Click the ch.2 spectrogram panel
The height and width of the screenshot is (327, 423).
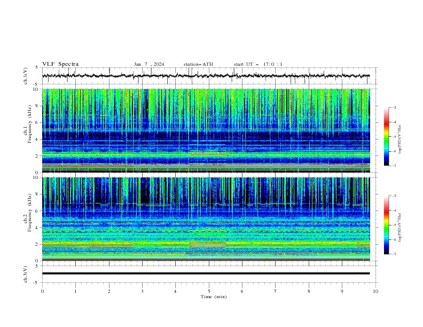tap(206, 219)
